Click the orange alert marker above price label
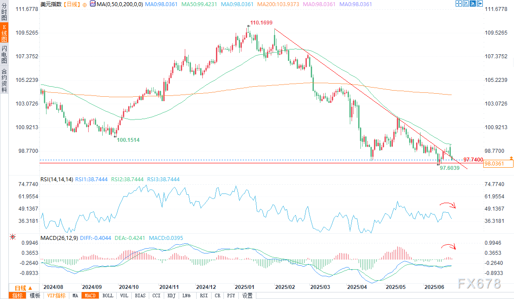Image resolution: width=514 pixels, height=299 pixels. tap(511, 158)
